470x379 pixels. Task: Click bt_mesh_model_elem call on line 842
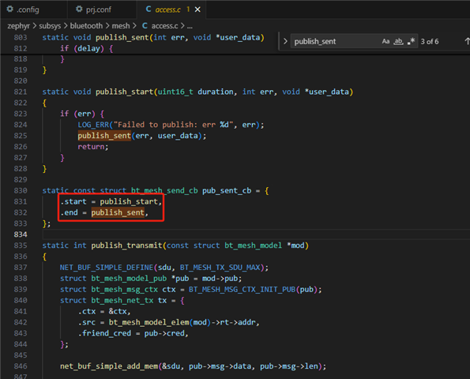[149, 322]
